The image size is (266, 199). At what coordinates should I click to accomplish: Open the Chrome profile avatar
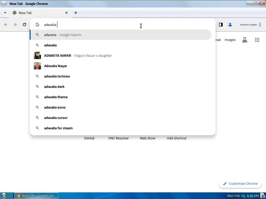(230, 25)
